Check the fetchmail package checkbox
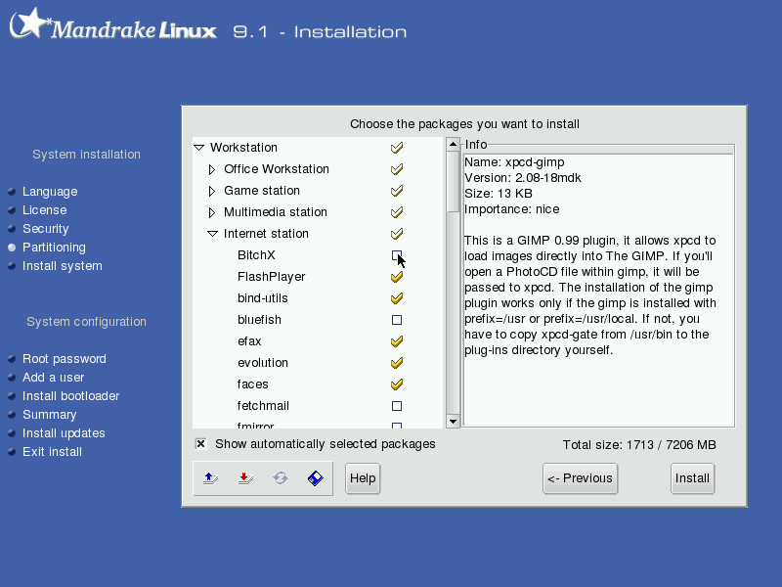Viewport: 782px width, 587px height. coord(397,406)
